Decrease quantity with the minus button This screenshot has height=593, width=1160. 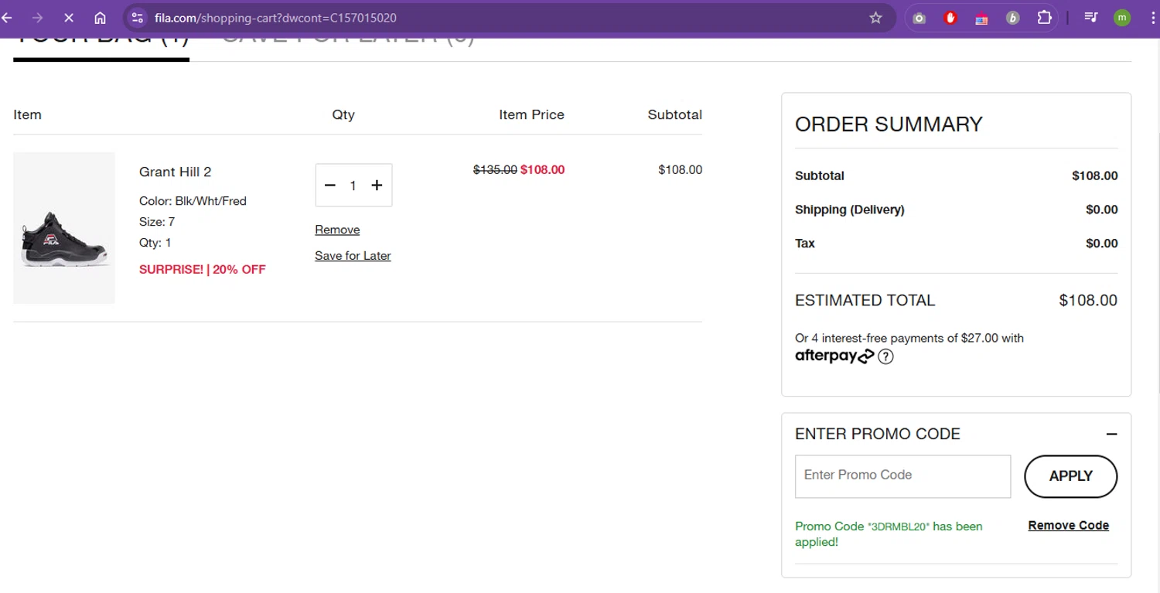(x=330, y=186)
